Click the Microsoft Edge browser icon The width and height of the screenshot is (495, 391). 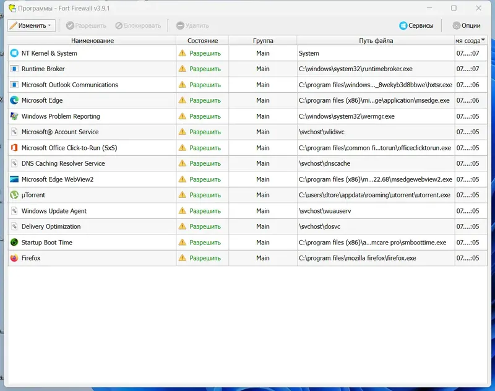(14, 100)
